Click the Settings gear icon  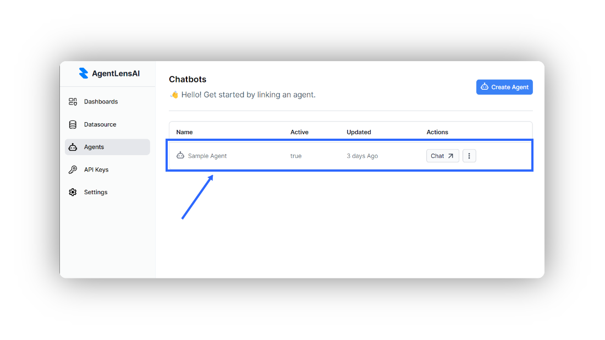click(x=73, y=192)
